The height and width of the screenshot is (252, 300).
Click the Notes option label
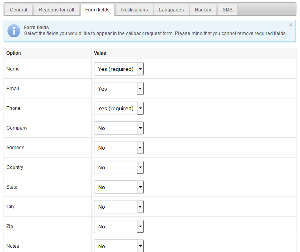[13, 246]
